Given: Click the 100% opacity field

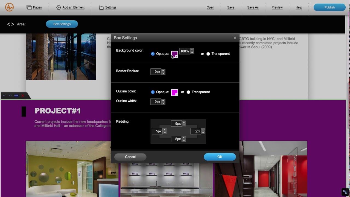Looking at the screenshot, I should [185, 51].
